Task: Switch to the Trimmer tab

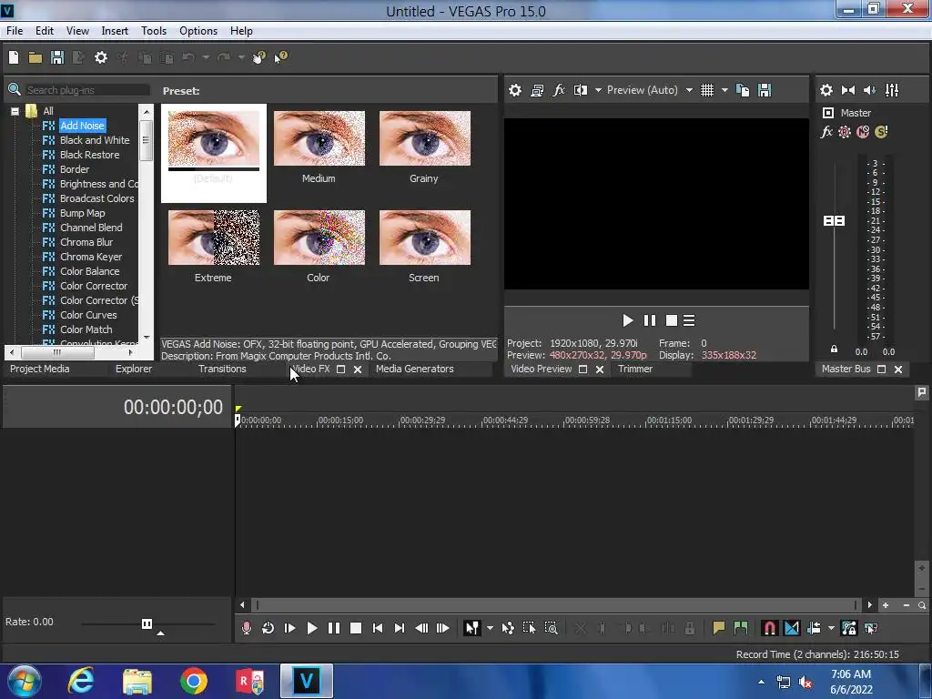Action: pyautogui.click(x=635, y=370)
